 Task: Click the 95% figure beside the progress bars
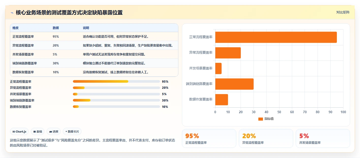click(x=165, y=82)
